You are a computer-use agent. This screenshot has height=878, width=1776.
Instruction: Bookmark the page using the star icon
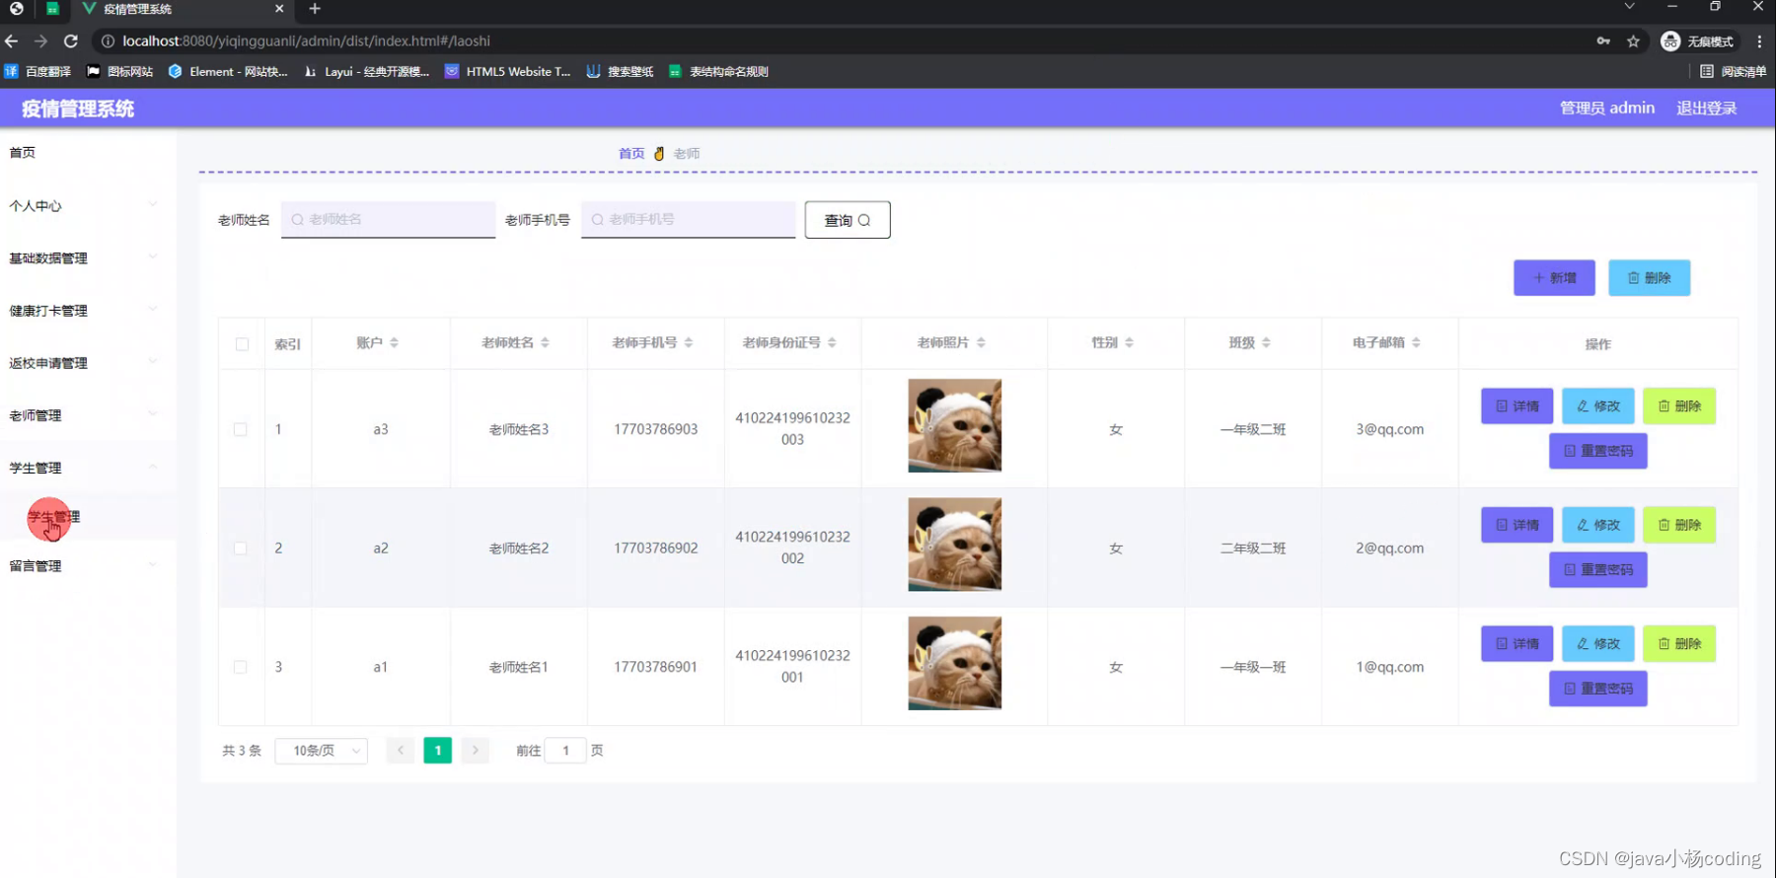click(x=1633, y=41)
